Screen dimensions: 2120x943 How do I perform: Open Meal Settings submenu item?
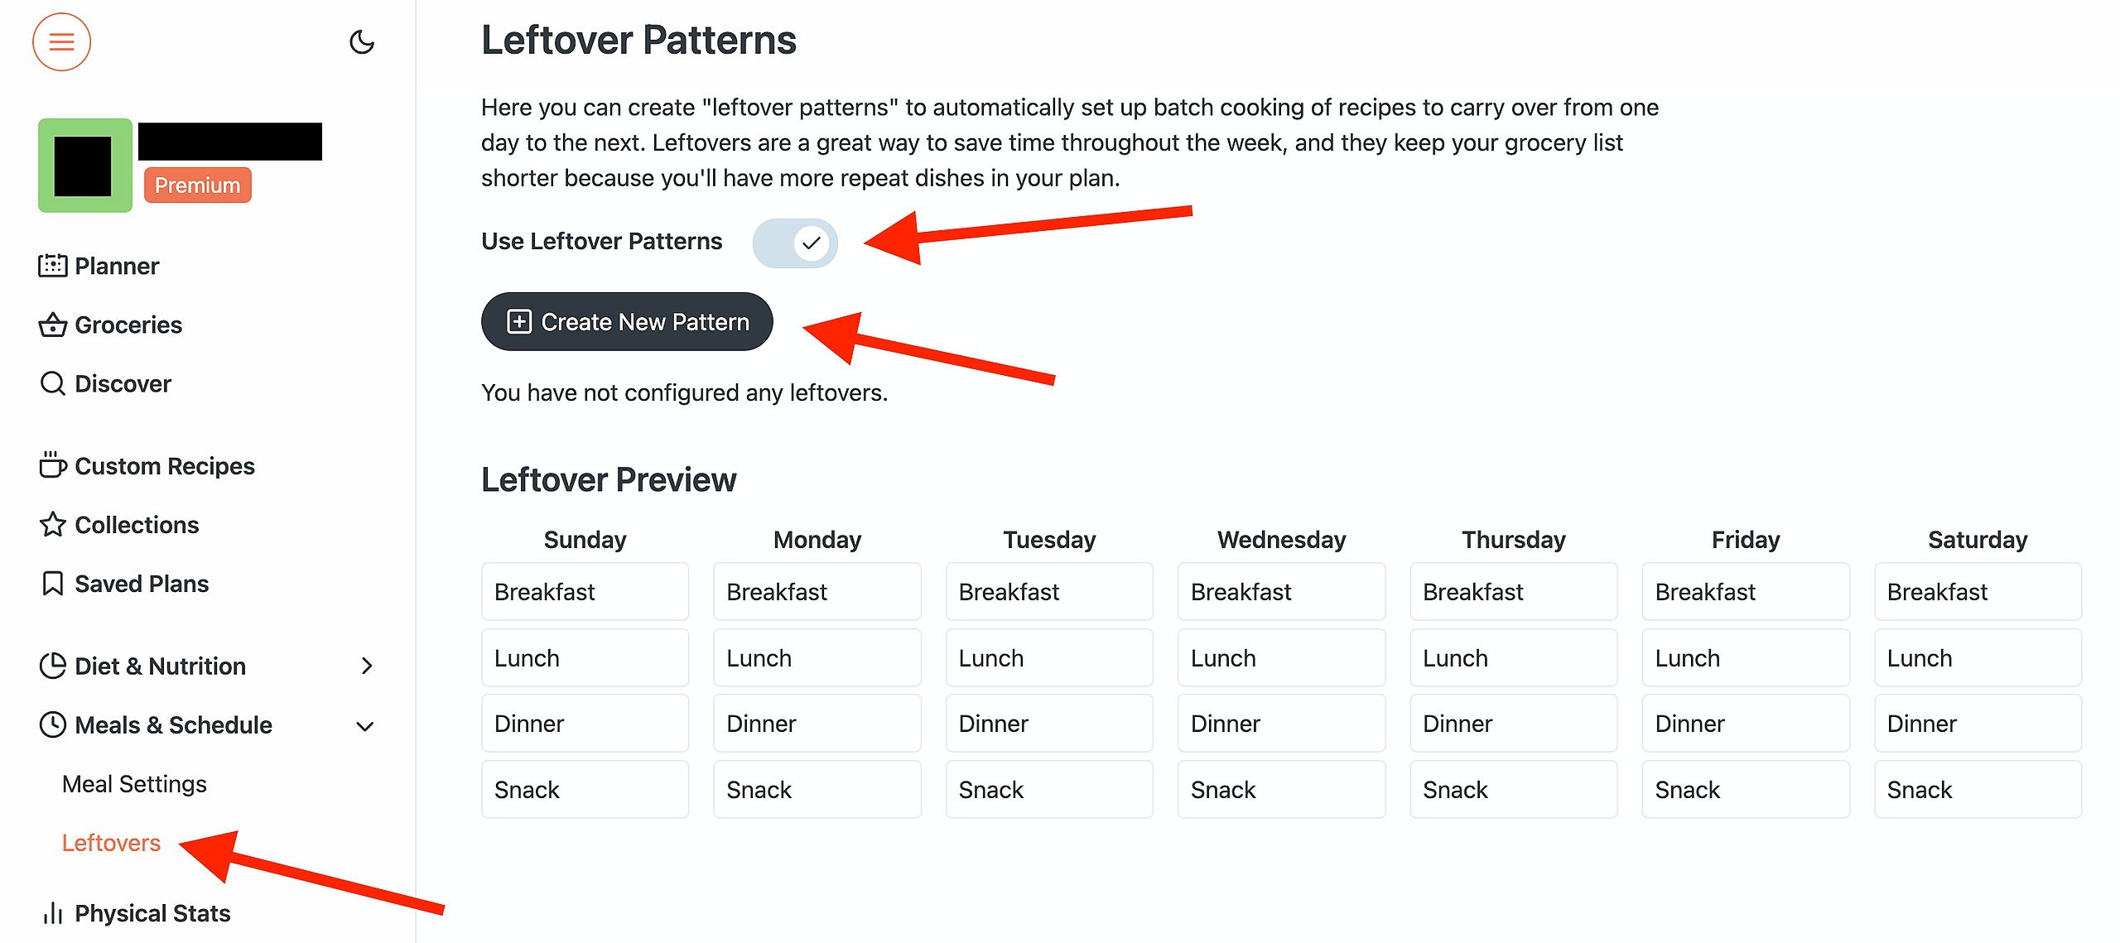pos(134,783)
